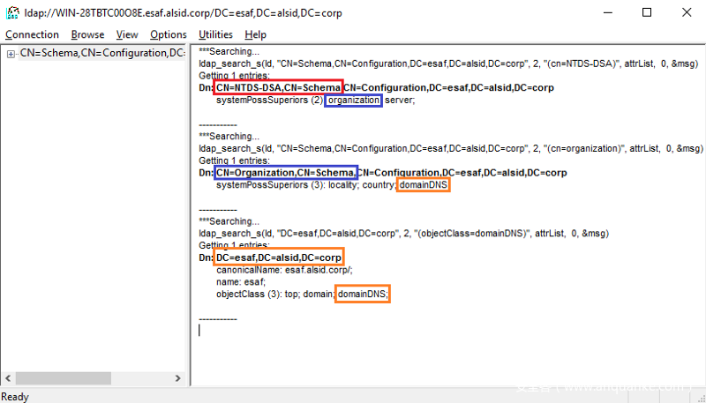
Task: Open the Utilities menu
Action: point(216,34)
